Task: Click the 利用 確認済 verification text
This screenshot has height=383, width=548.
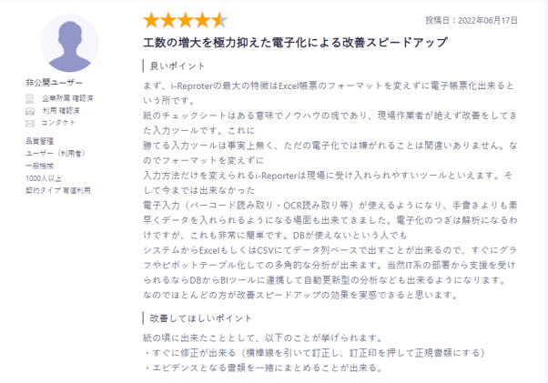Action: tap(61, 111)
